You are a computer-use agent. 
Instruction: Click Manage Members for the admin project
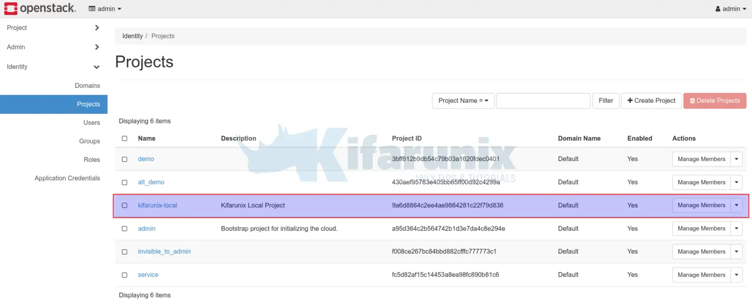pos(701,228)
